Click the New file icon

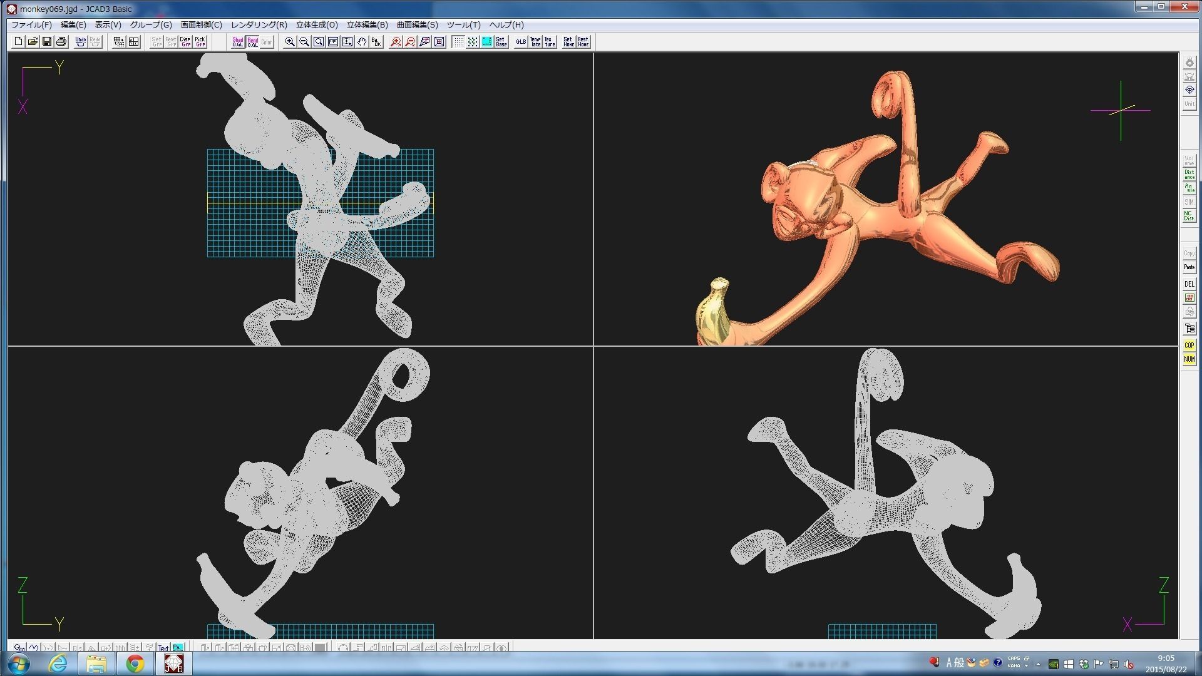click(18, 42)
